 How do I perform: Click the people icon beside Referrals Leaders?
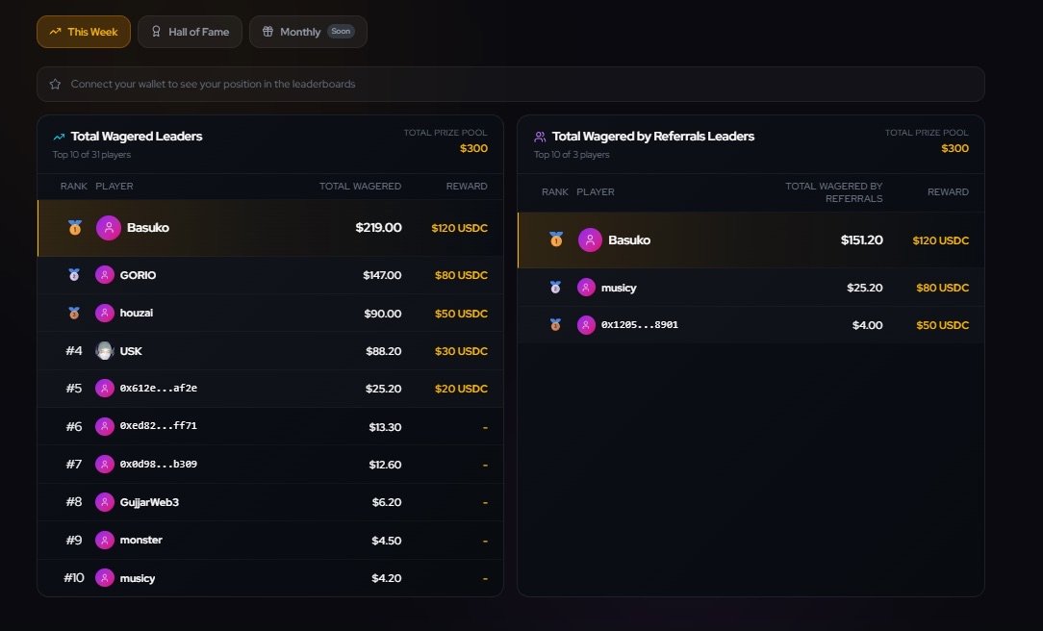coord(540,137)
